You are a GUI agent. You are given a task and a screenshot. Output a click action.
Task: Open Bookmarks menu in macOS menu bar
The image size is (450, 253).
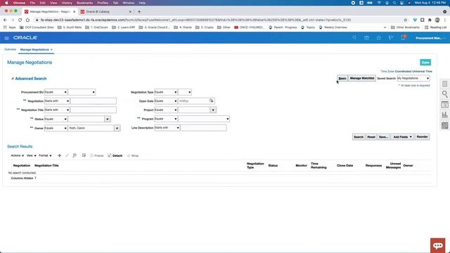pos(84,3)
